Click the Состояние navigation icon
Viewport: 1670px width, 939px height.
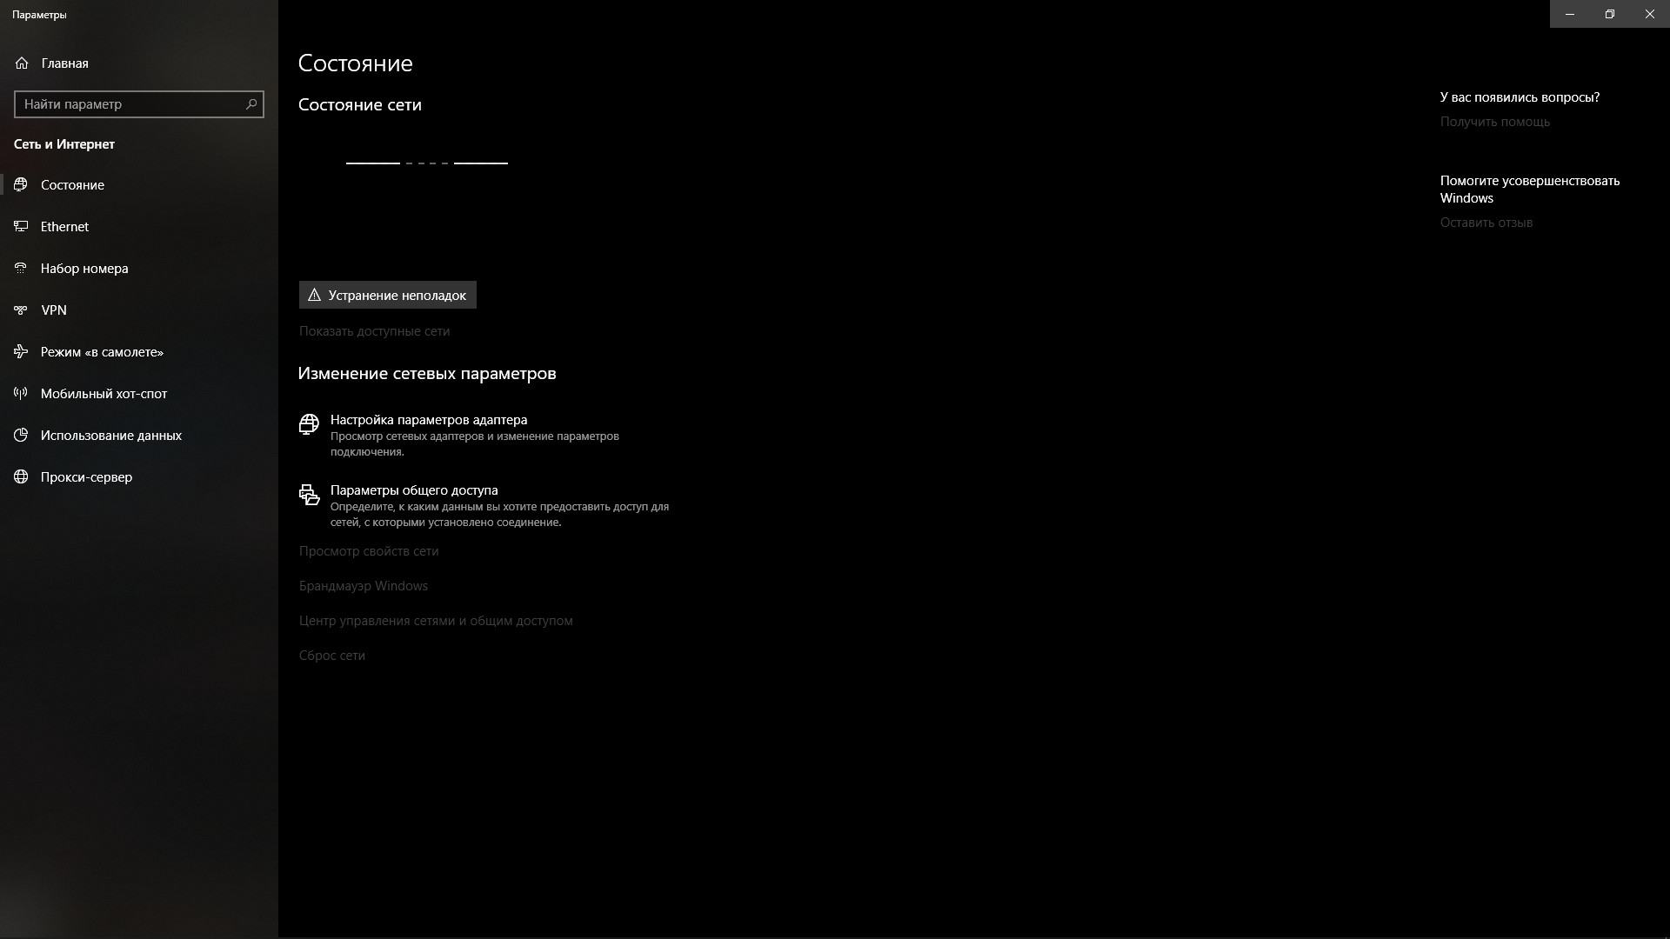(x=21, y=183)
